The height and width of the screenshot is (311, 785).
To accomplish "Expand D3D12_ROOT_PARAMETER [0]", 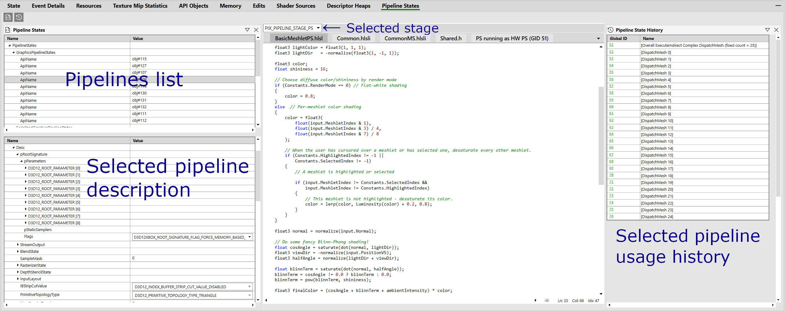I will pos(26,168).
